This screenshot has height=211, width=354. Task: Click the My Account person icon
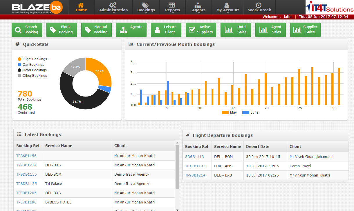point(227,5)
